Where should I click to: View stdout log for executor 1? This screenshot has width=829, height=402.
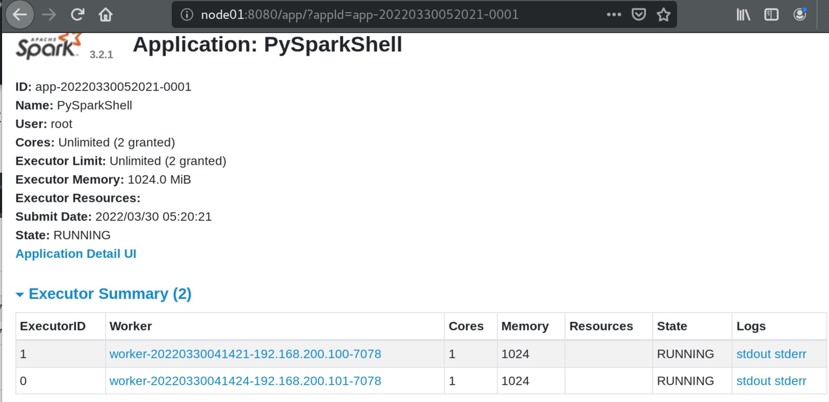point(753,354)
